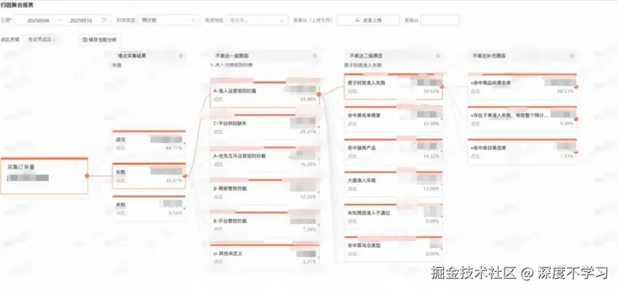Click the orange dot on A-准入运营规则拦截 node
The height and width of the screenshot is (290, 618).
coord(319,94)
